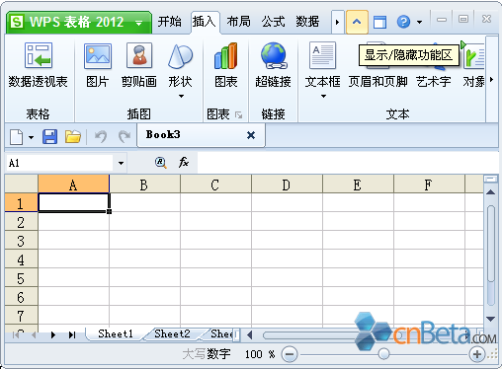Expand the Name Box dropdown
This screenshot has height=369, width=502.
(x=121, y=163)
